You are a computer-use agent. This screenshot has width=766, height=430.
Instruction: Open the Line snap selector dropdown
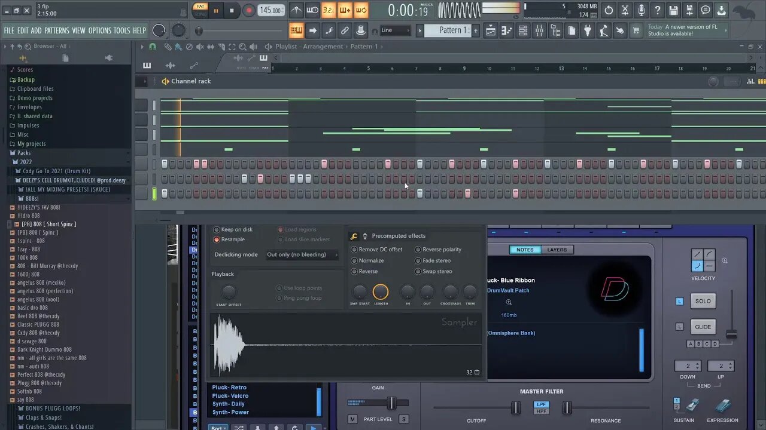396,30
